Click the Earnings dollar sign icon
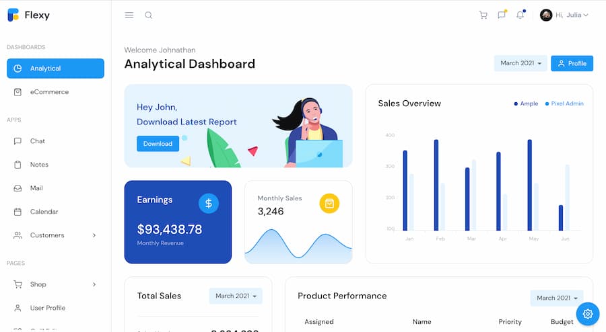The width and height of the screenshot is (606, 332). (x=209, y=203)
